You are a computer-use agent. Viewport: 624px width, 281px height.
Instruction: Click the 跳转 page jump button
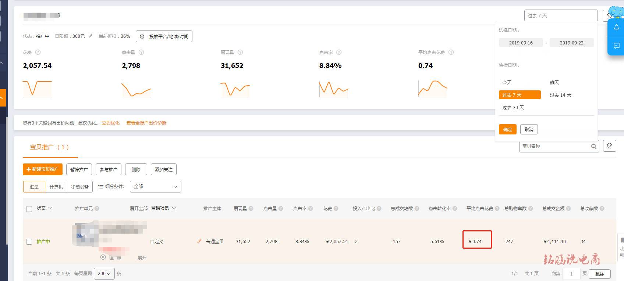[600, 274]
